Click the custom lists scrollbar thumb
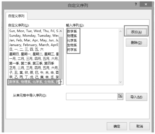 click(x=61, y=58)
